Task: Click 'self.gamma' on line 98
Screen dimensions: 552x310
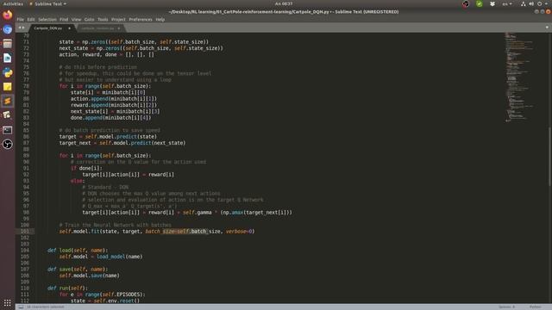Action: coord(198,213)
